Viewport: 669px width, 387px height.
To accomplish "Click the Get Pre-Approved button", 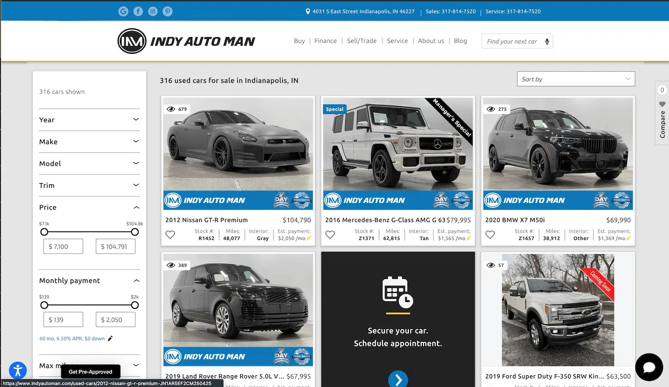I will pyautogui.click(x=90, y=372).
